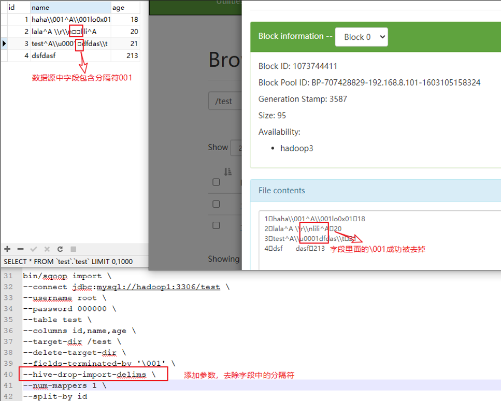Click the Availability label
Image resolution: width=501 pixels, height=401 pixels.
click(279, 132)
